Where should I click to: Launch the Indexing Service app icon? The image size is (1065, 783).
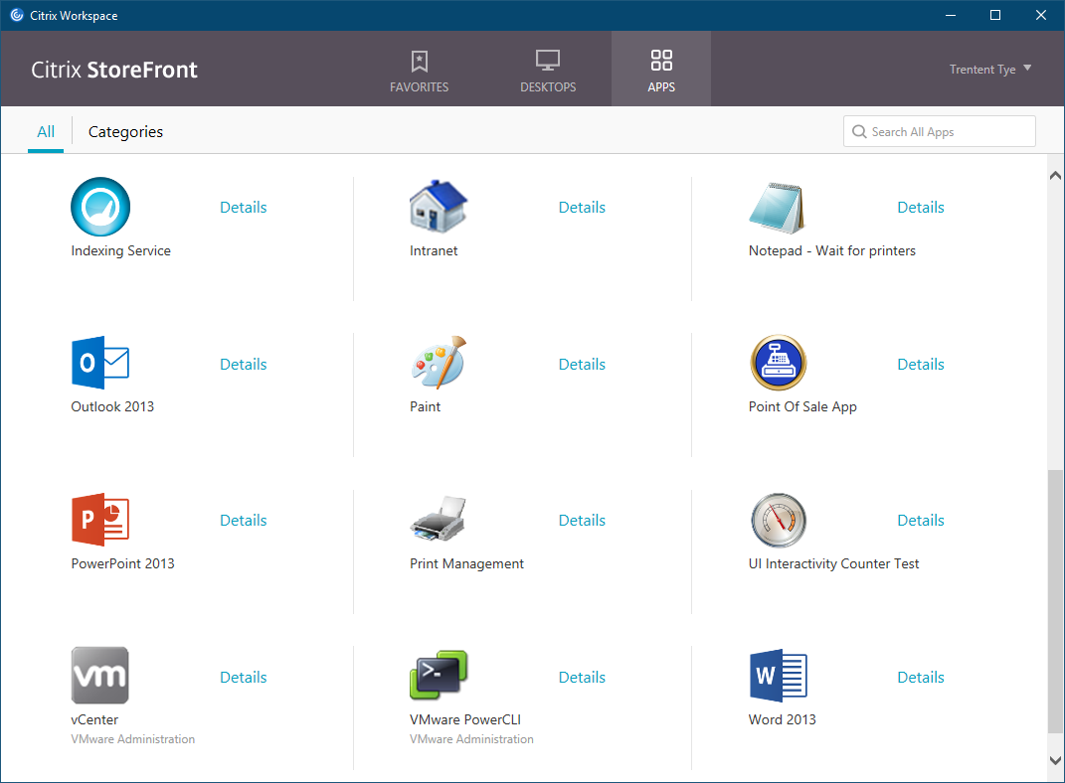pos(100,207)
